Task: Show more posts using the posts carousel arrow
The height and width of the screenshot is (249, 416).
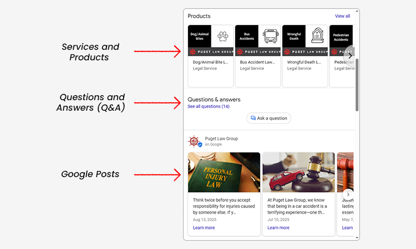Action: tap(348, 194)
